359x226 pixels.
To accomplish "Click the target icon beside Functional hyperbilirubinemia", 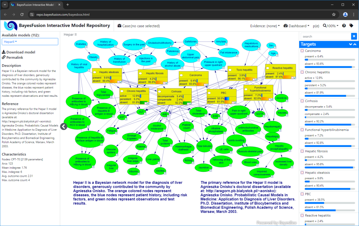I will (x=302, y=130).
